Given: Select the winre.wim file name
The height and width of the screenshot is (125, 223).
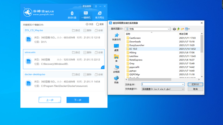Looking at the screenshot, I should 30,52.
